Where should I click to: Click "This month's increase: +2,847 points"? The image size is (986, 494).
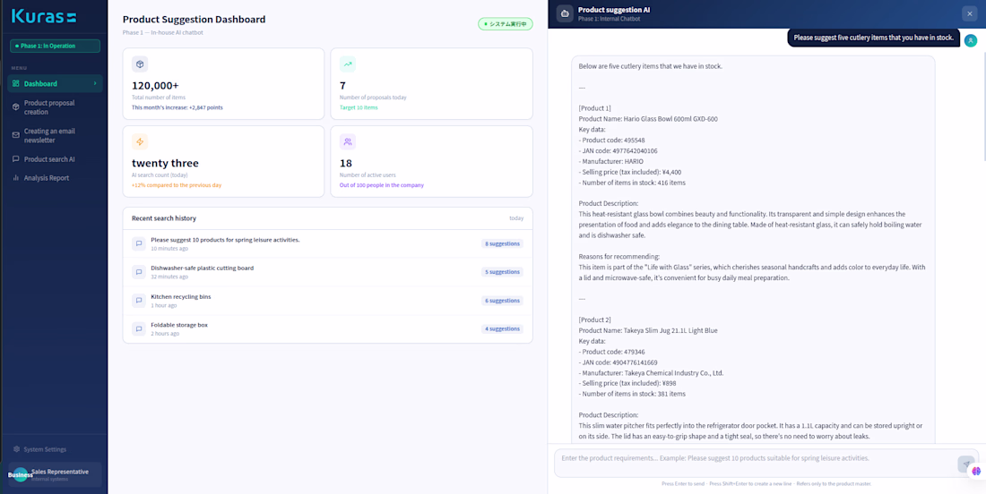(177, 107)
